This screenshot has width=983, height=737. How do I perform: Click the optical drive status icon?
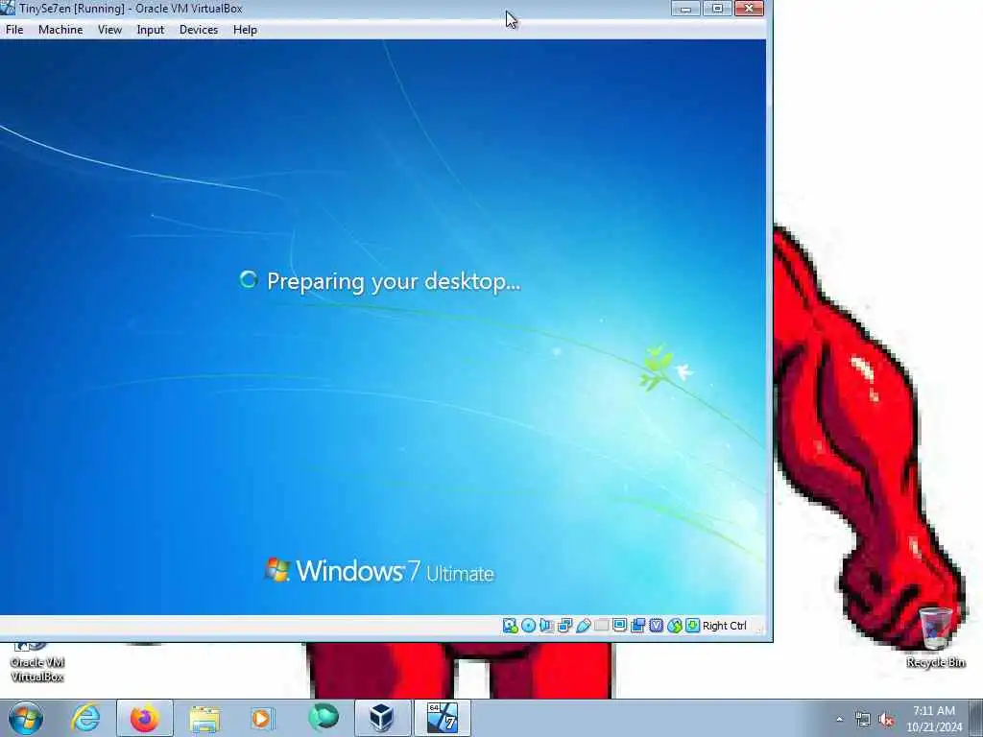point(528,626)
